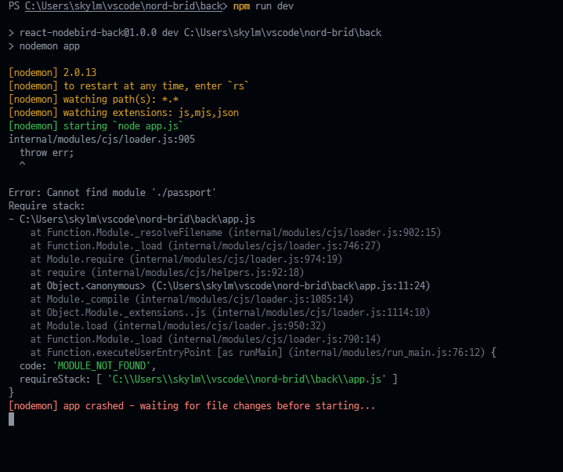Open the internal/modules/cjs/loader.js:905 reference

point(102,139)
